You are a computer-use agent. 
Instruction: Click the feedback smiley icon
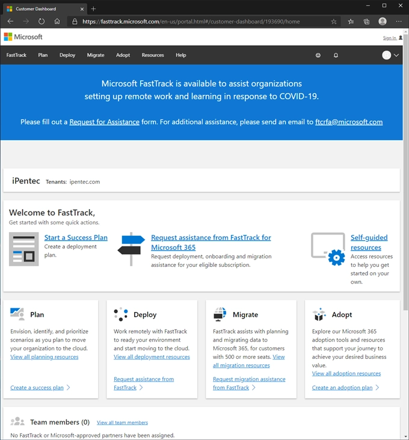pos(318,55)
